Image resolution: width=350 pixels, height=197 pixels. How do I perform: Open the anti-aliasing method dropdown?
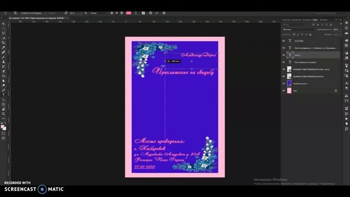point(98,13)
